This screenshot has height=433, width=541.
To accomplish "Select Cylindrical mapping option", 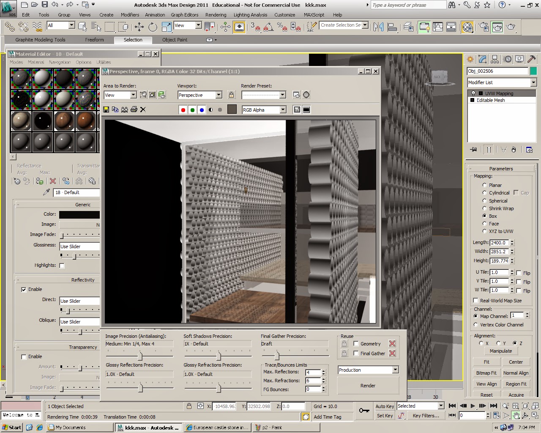I will pyautogui.click(x=484, y=193).
